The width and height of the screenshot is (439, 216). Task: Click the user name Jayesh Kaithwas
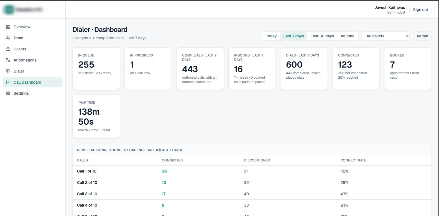pyautogui.click(x=390, y=7)
